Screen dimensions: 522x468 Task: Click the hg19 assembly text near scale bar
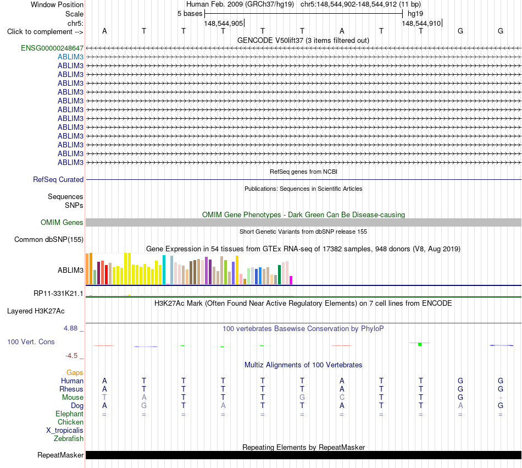click(x=415, y=14)
